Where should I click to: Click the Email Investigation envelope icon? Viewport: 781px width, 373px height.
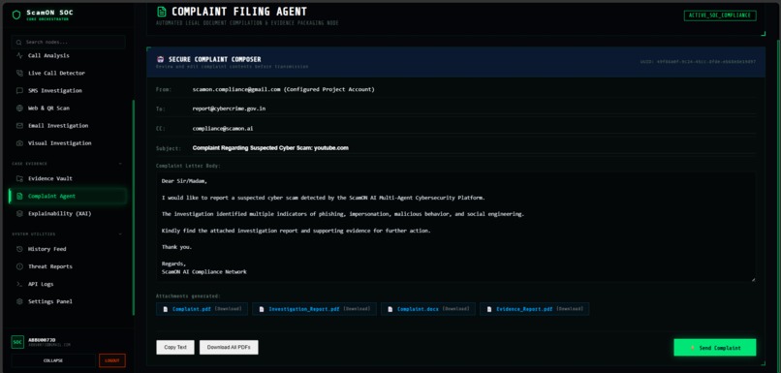(x=19, y=126)
